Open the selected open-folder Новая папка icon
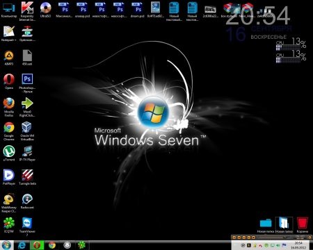Image resolution: width=313 pixels, height=250 pixels. click(x=284, y=225)
